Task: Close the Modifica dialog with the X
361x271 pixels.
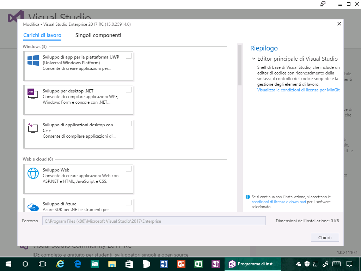Action: pyautogui.click(x=339, y=24)
